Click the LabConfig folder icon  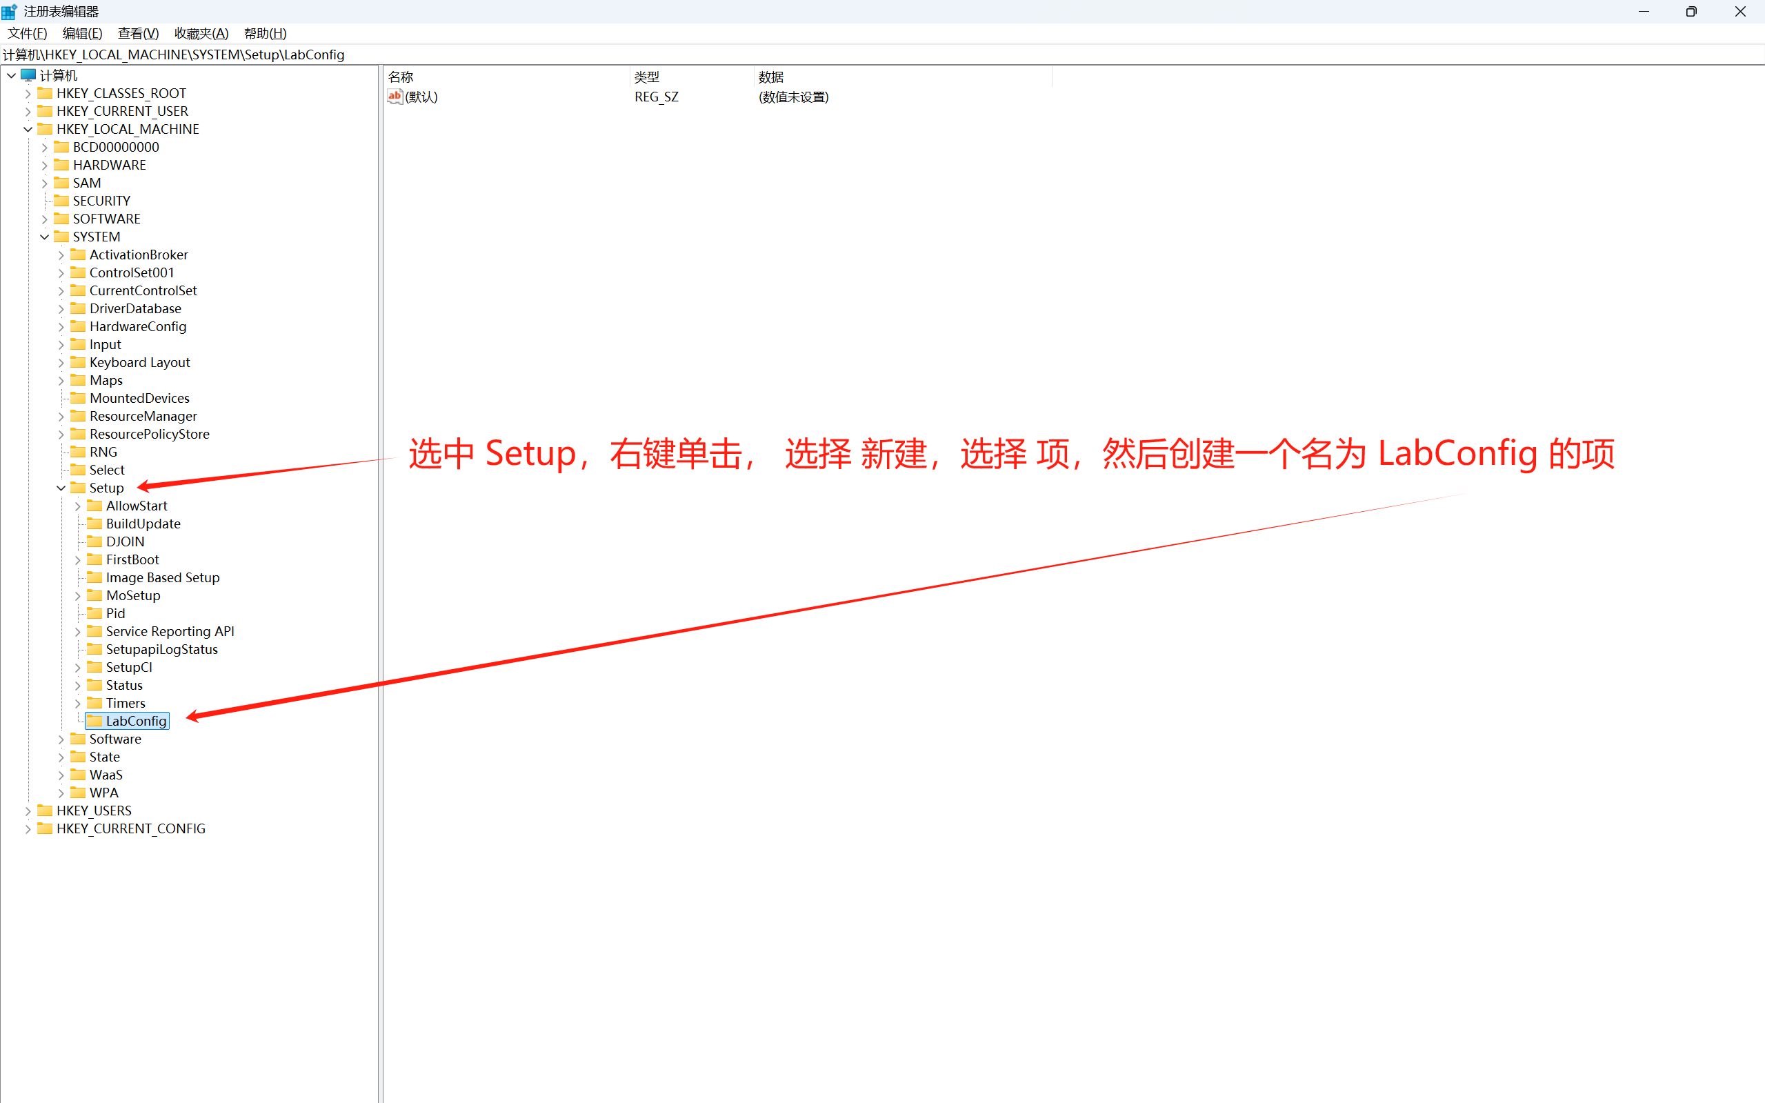94,721
